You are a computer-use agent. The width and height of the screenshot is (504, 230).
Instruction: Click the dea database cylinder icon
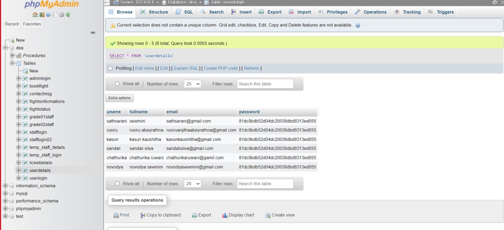point(12,48)
